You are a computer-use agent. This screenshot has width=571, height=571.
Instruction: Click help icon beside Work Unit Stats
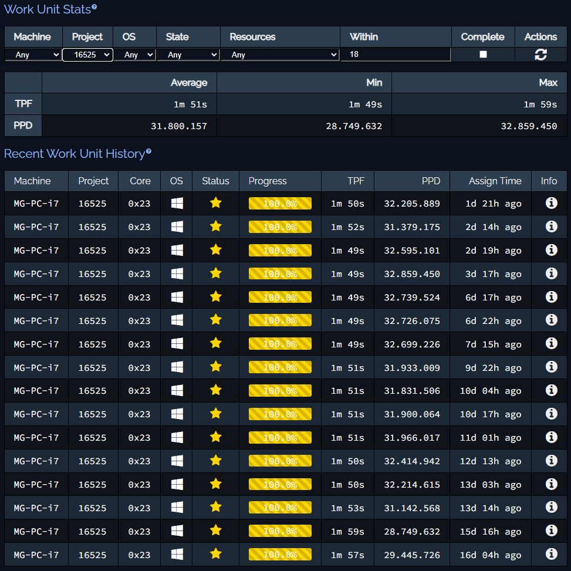[x=94, y=6]
